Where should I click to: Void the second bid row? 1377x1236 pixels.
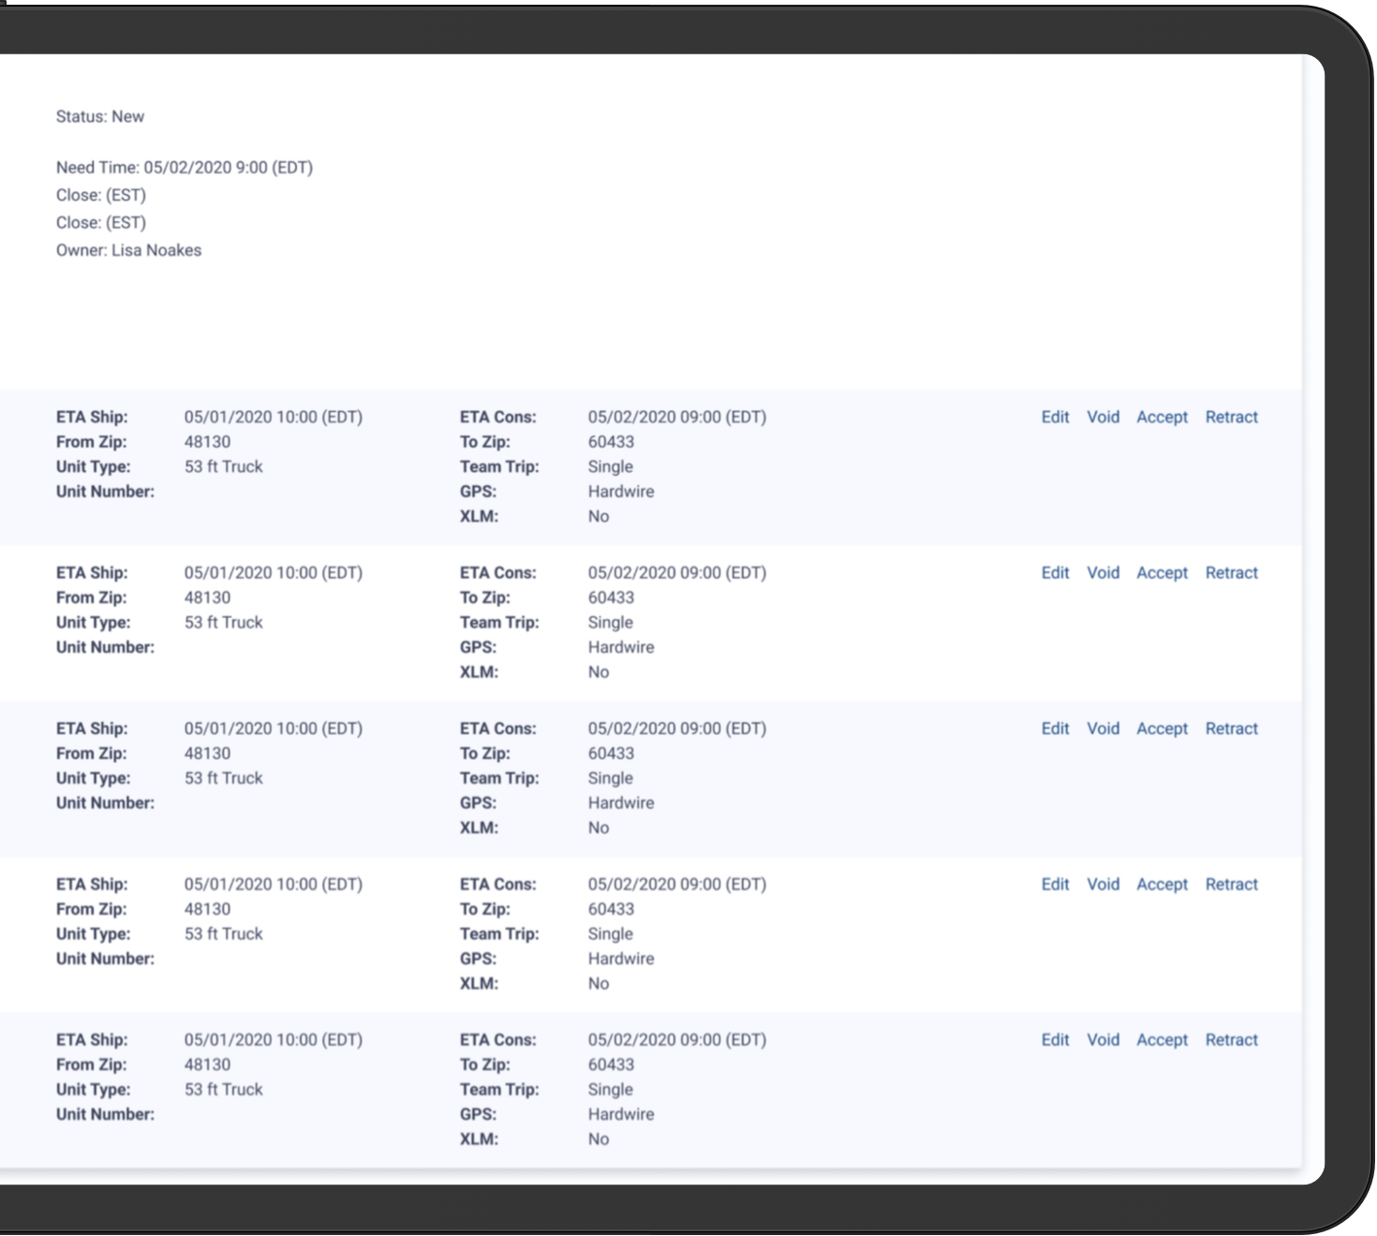(x=1103, y=573)
